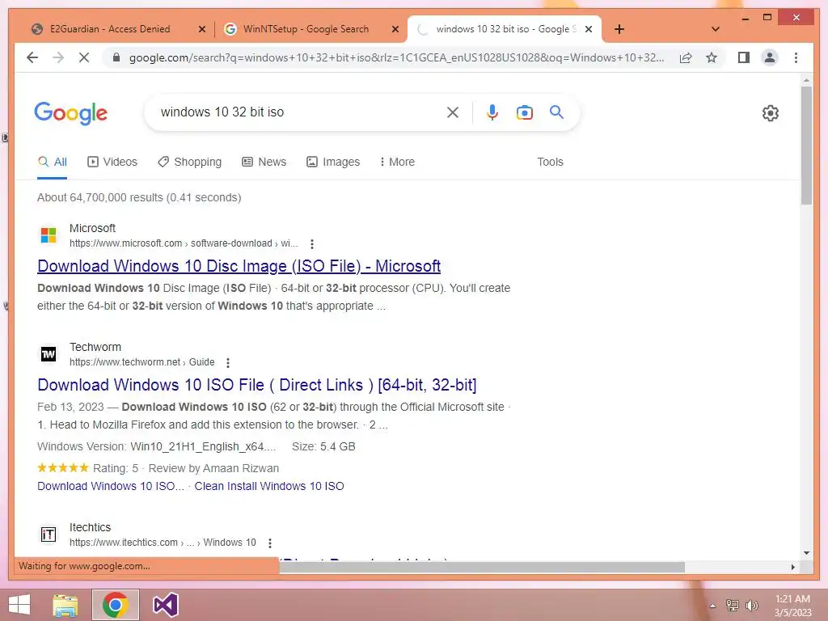Screen dimensions: 828x621
Task: View site information padlock icon
Action: click(x=116, y=57)
